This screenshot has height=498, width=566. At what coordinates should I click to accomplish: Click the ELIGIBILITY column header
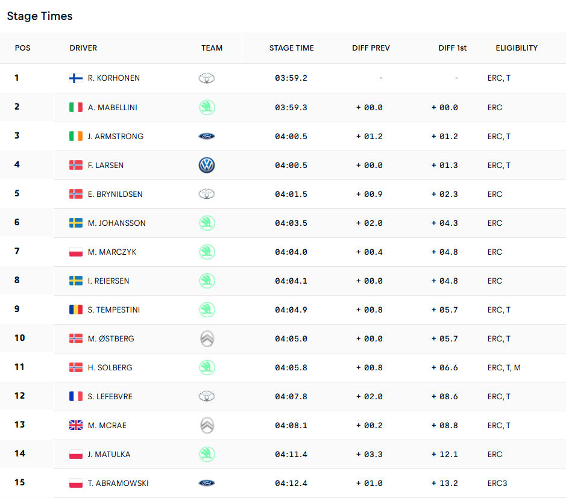[x=517, y=48]
